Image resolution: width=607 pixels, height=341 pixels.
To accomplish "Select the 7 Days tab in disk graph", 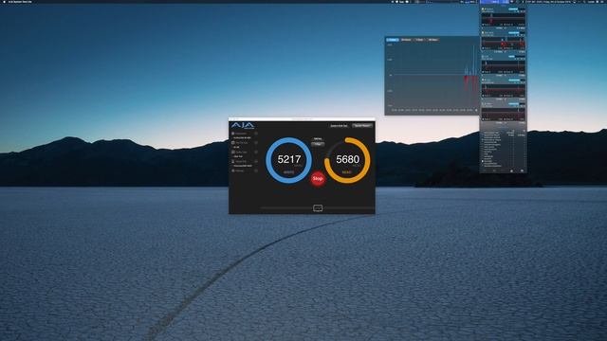I will click(419, 40).
